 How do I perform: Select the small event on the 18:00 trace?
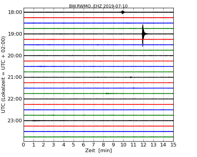(123, 12)
